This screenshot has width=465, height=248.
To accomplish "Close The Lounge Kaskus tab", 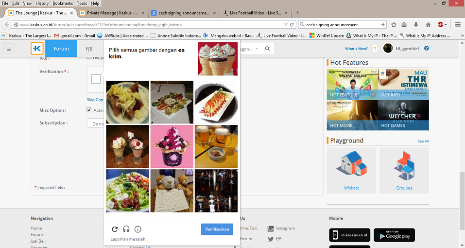I will (x=71, y=13).
